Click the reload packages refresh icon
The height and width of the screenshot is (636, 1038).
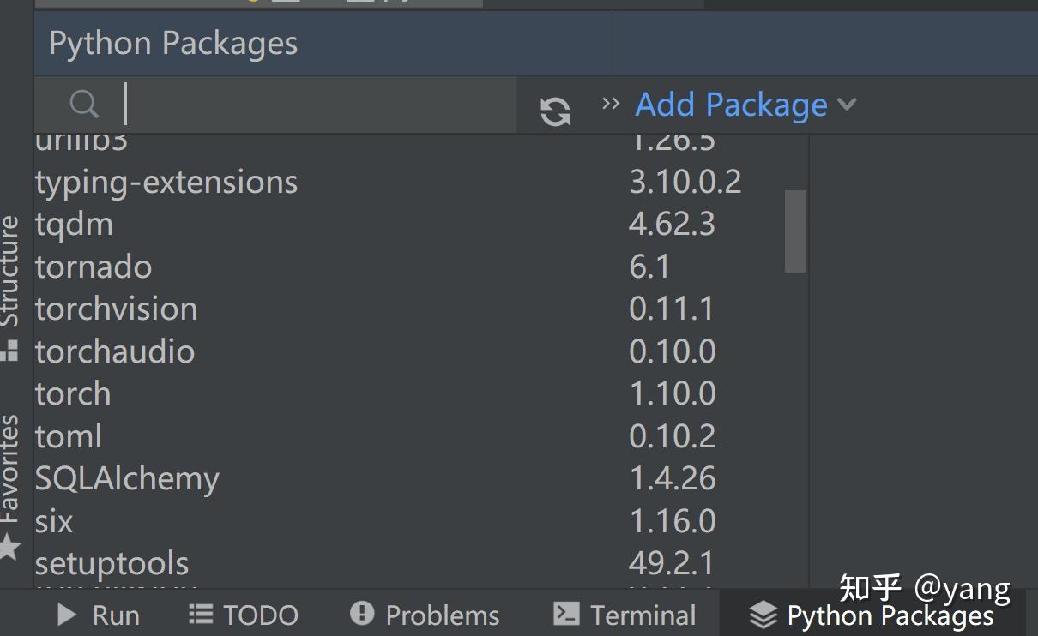coord(555,111)
